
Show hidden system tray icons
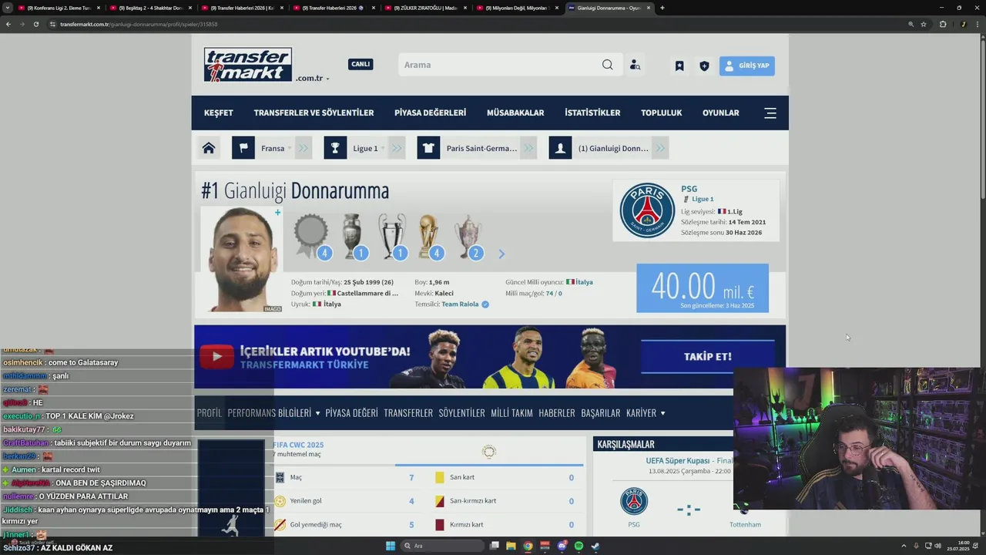(904, 546)
